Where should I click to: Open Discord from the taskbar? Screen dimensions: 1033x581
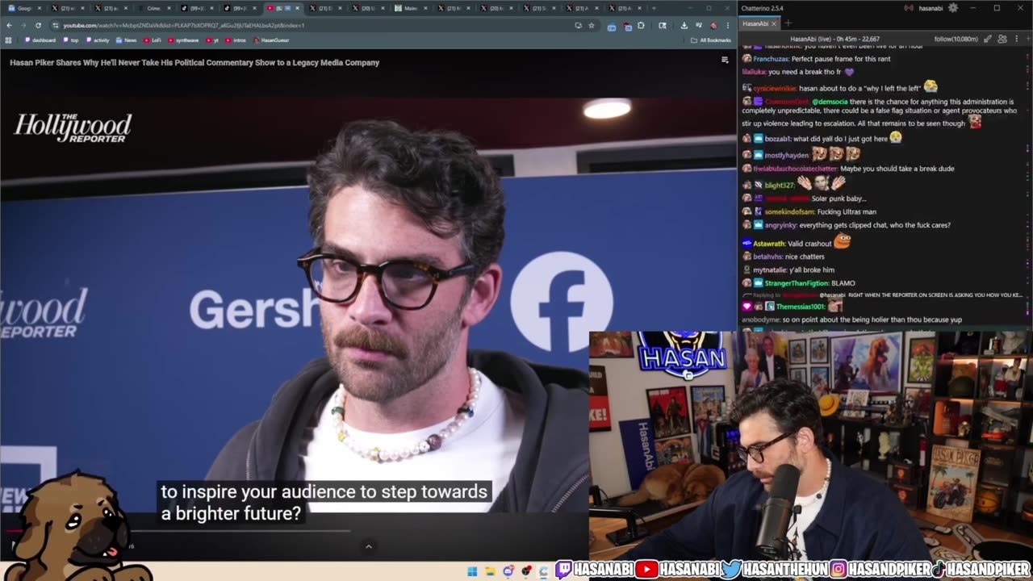click(x=508, y=571)
